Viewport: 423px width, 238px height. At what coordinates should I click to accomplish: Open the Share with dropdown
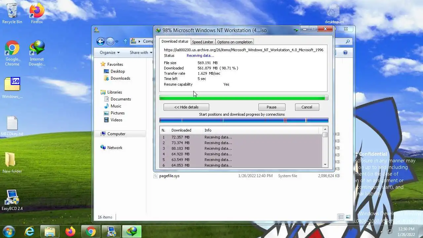click(x=141, y=53)
